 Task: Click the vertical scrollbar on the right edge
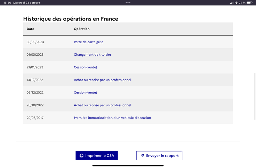255,96
